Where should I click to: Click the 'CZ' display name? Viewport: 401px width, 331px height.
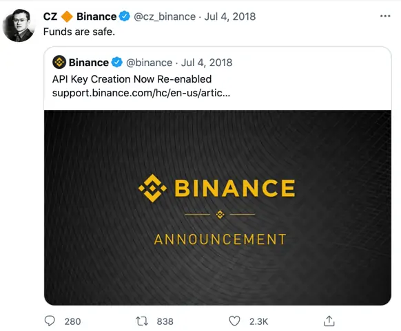pos(50,17)
